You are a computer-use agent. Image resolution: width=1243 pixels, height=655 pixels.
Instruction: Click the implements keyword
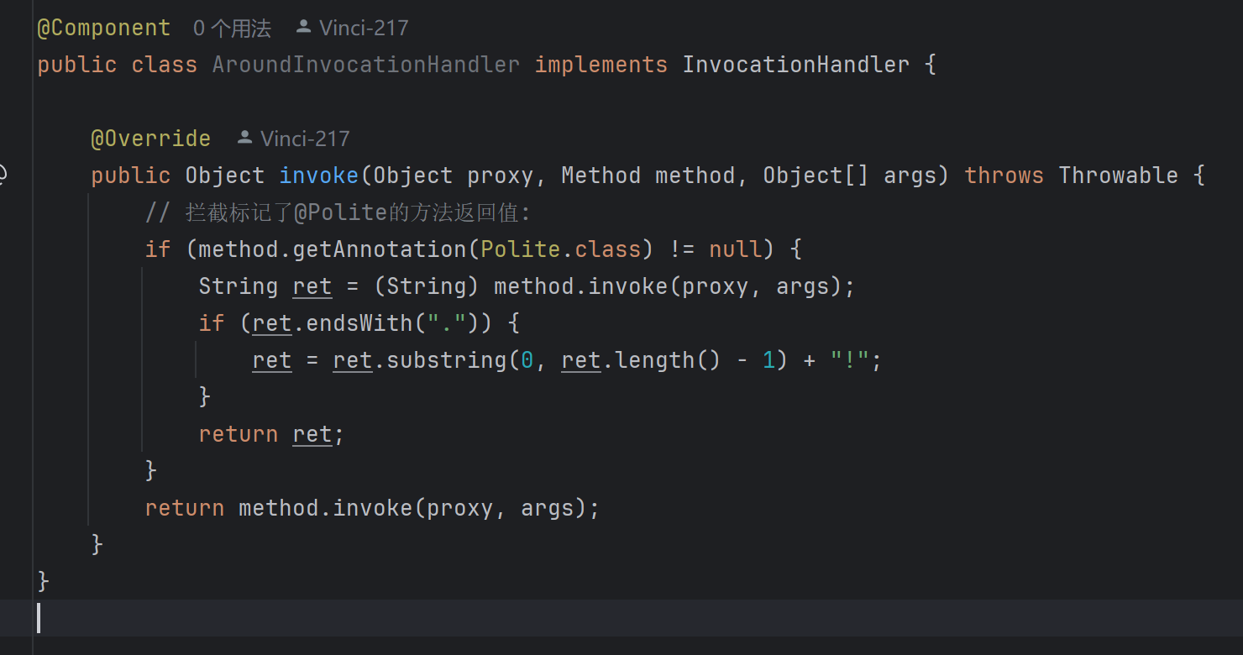click(x=601, y=65)
